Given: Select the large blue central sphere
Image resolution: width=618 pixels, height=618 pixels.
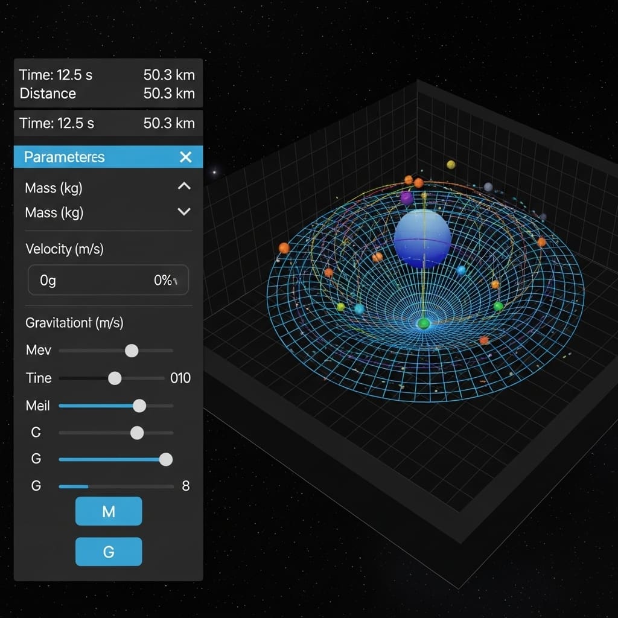Looking at the screenshot, I should 422,238.
